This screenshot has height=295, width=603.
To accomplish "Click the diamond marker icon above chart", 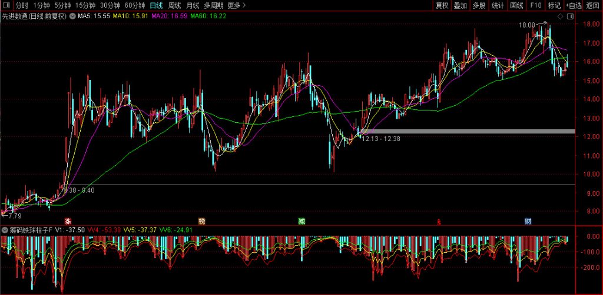I will click(x=559, y=16).
